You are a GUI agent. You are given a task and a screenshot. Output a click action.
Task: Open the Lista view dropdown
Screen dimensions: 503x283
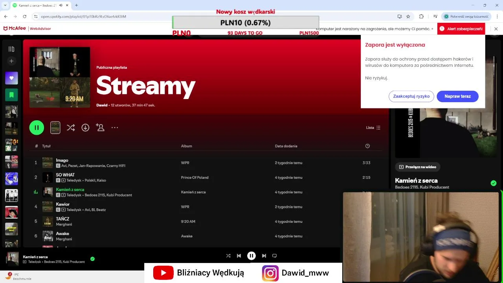click(373, 128)
